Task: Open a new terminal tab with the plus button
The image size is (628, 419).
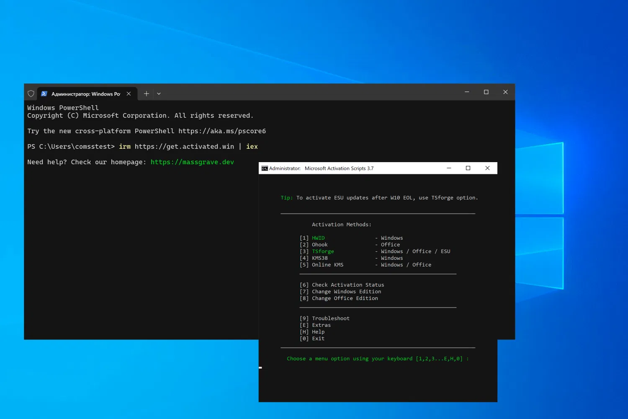Action: [147, 93]
